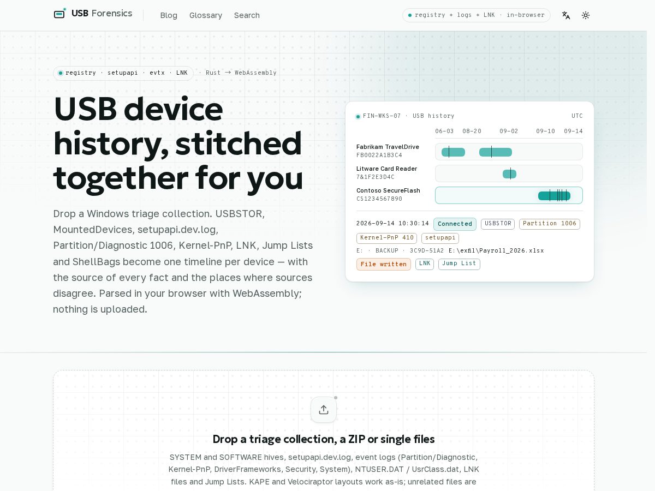Click the setupapi source tag

440,238
